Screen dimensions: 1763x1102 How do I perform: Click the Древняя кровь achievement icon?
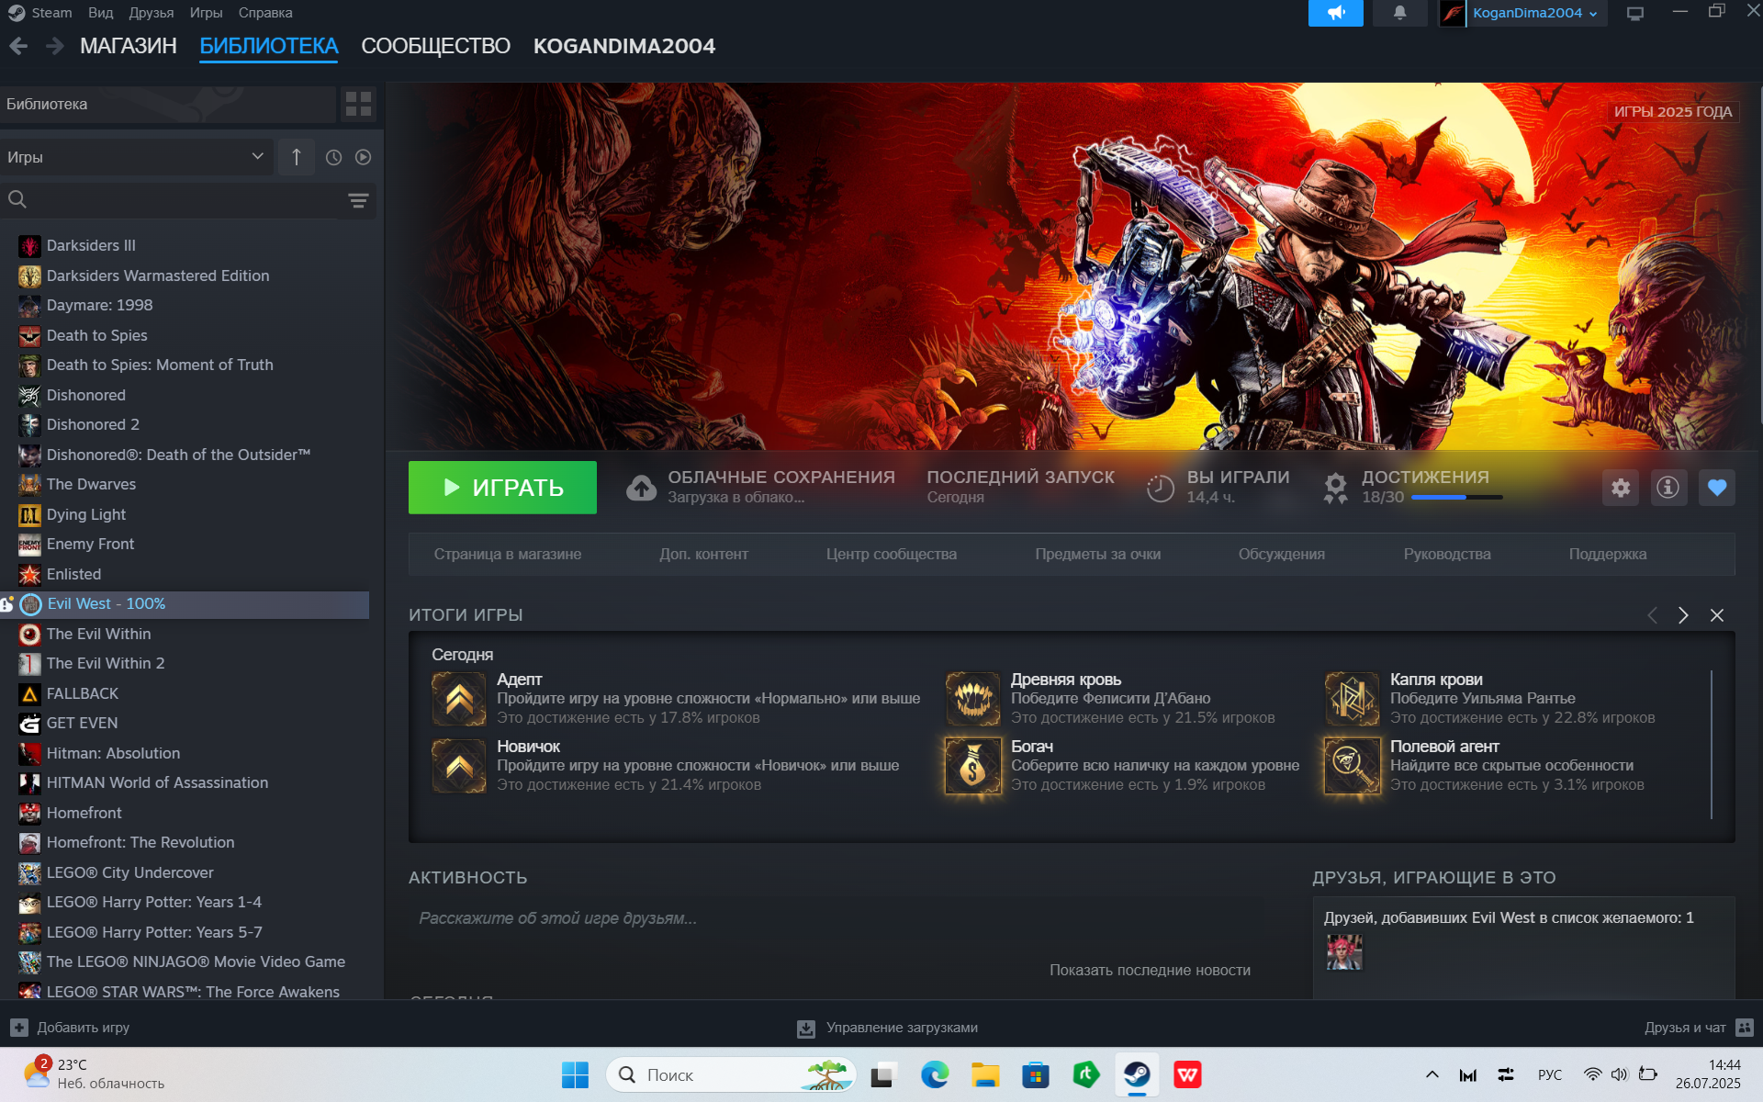pos(973,699)
